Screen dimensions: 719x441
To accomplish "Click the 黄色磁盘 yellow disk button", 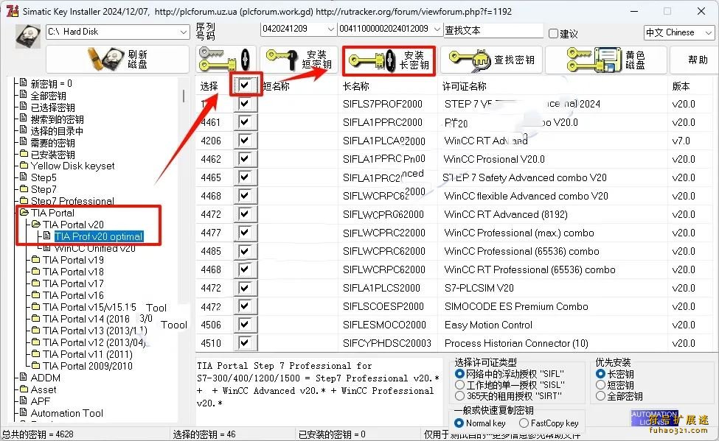I will [605, 60].
